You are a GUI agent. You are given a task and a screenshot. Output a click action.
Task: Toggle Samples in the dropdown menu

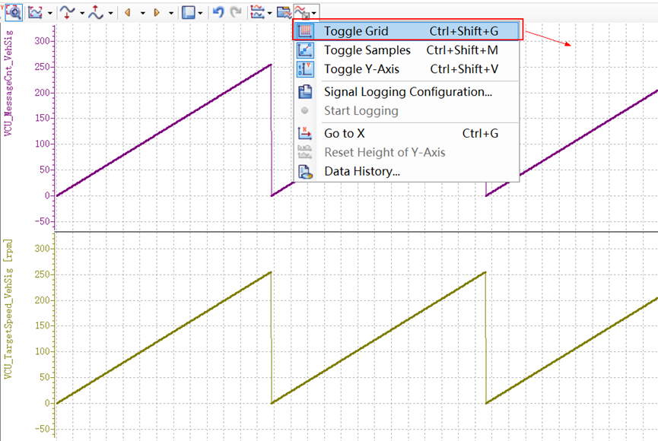click(x=408, y=50)
